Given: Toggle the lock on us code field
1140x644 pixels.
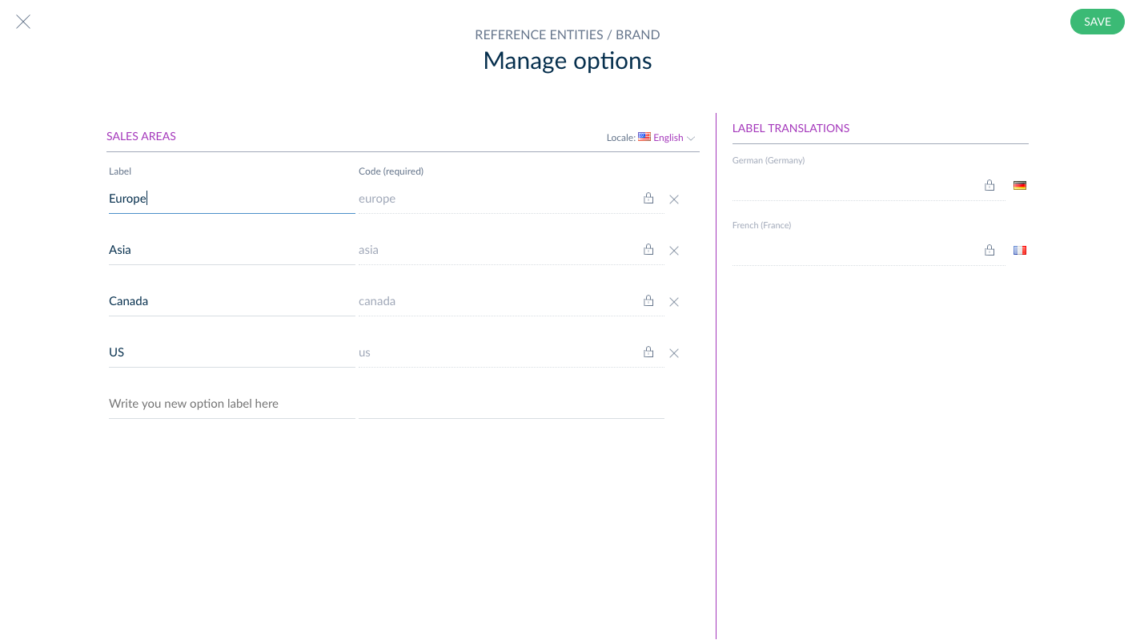Looking at the screenshot, I should pyautogui.click(x=648, y=352).
